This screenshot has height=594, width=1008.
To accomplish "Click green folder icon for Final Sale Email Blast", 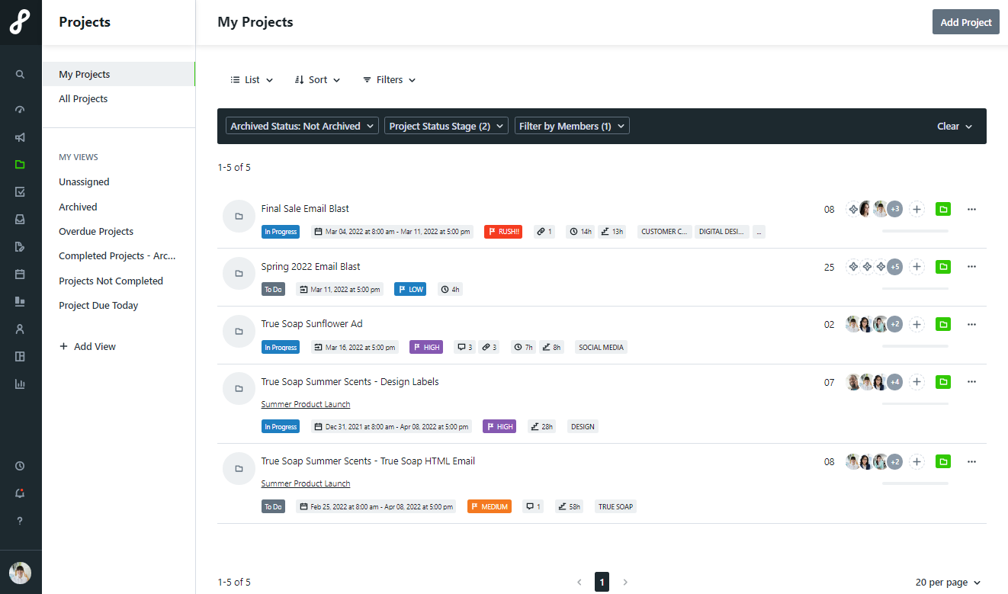I will (x=943, y=209).
